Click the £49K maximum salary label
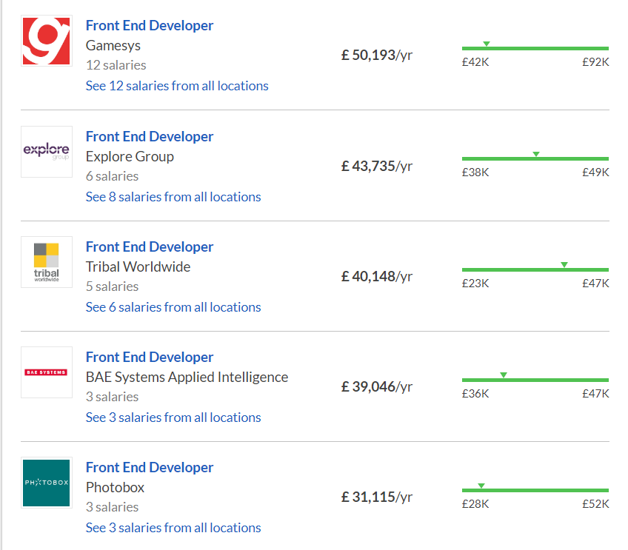 tap(595, 172)
